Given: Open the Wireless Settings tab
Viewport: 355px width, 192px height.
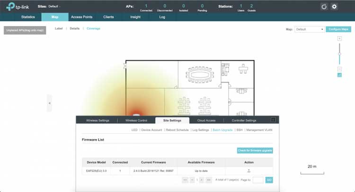Looking at the screenshot, I should [98, 120].
